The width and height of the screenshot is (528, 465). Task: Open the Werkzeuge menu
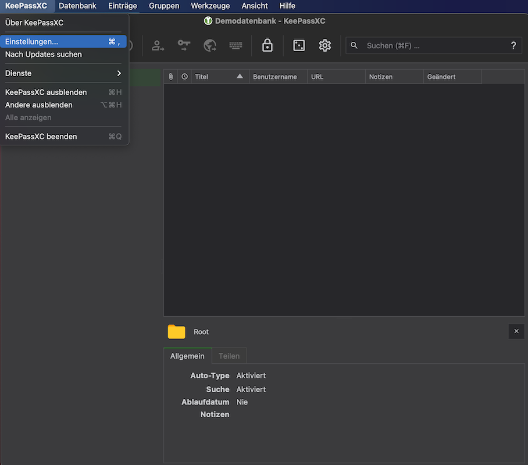(x=210, y=6)
